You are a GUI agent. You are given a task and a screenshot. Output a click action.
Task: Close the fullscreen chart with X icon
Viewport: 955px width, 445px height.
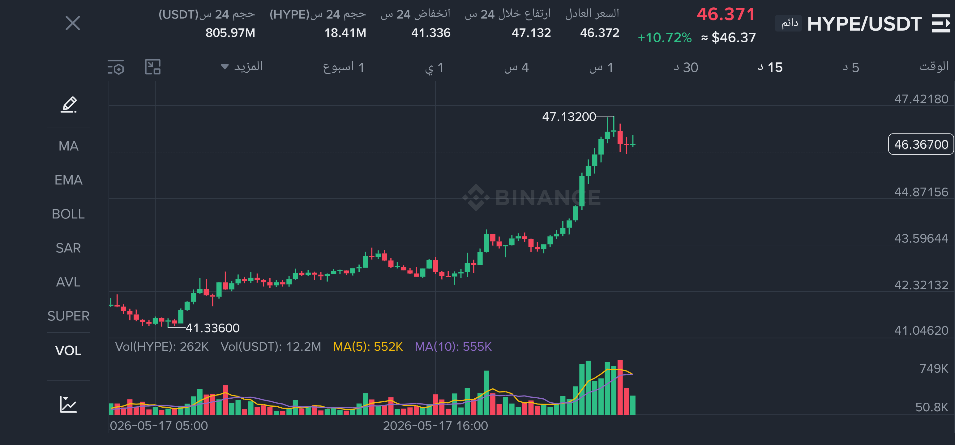[73, 23]
